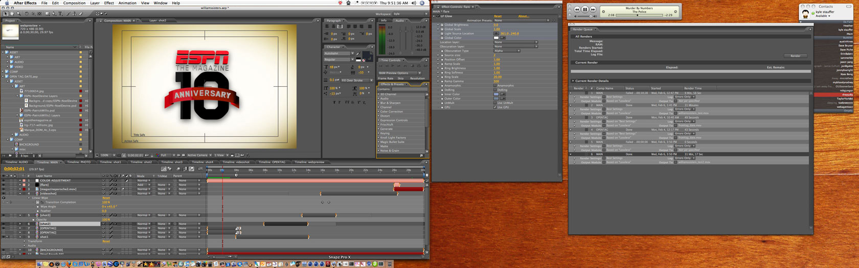The width and height of the screenshot is (859, 268).
Task: Click Best Settings for render item 1
Action: 615,97
